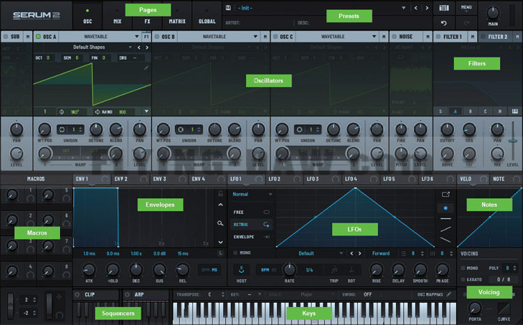Select the LFO flat line tool

point(446,218)
